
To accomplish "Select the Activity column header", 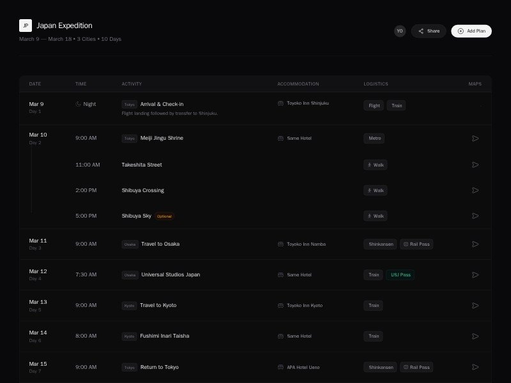I will point(132,84).
